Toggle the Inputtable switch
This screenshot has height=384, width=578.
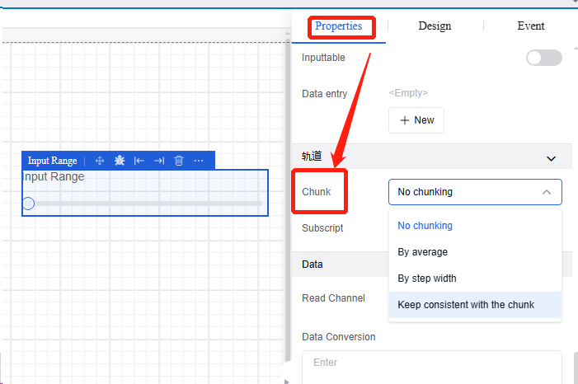click(x=543, y=58)
